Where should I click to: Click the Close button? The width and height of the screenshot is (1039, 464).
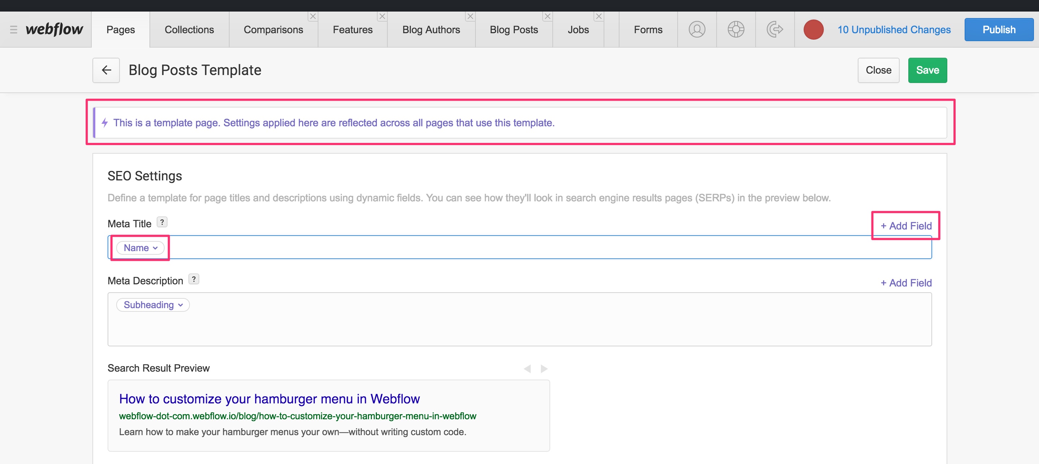click(x=878, y=70)
